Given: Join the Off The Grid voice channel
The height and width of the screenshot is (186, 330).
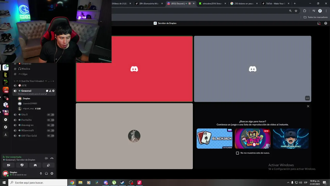Looking at the screenshot, I should tap(34, 136).
